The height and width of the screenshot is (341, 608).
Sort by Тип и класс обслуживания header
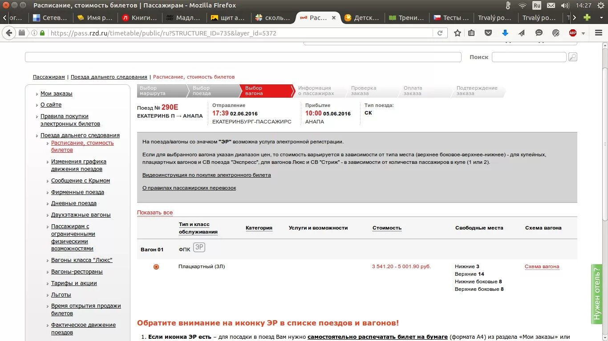198,228
